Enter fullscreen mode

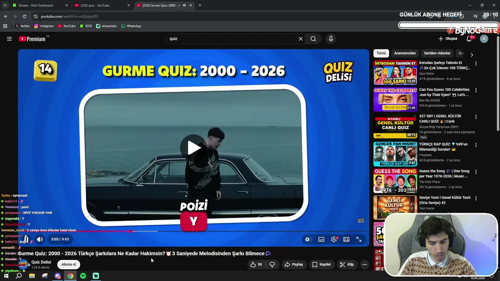tap(359, 239)
